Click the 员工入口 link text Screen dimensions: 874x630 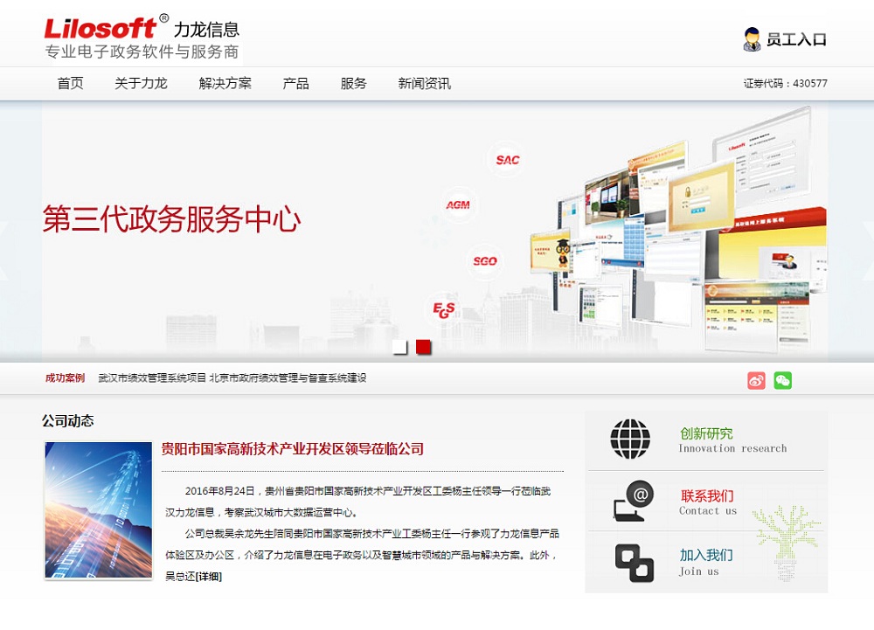796,39
